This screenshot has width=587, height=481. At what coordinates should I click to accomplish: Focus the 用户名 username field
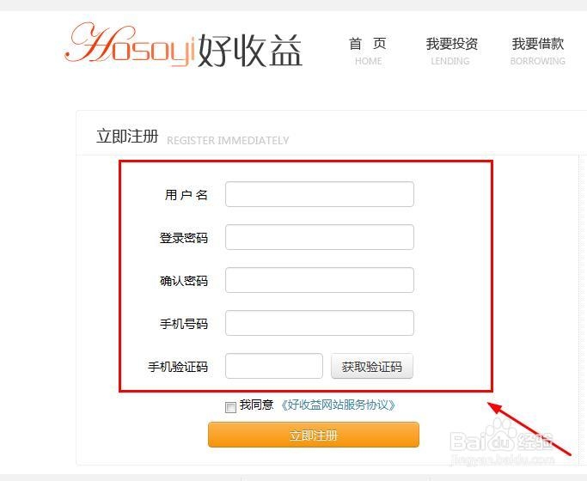coord(320,194)
